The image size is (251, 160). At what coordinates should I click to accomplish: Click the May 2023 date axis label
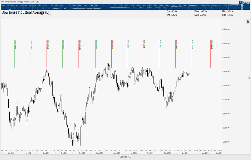205,153
